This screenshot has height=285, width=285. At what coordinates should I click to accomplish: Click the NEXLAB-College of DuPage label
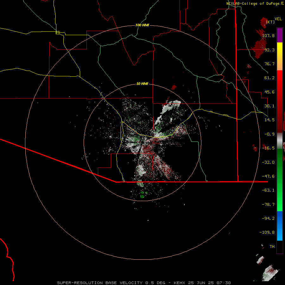pyautogui.click(x=253, y=3)
